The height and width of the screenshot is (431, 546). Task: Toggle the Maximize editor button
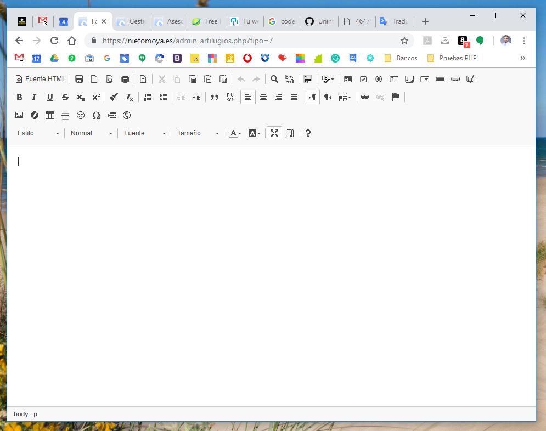(274, 133)
